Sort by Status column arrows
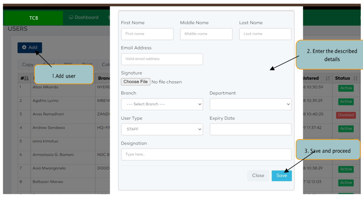 [355, 78]
